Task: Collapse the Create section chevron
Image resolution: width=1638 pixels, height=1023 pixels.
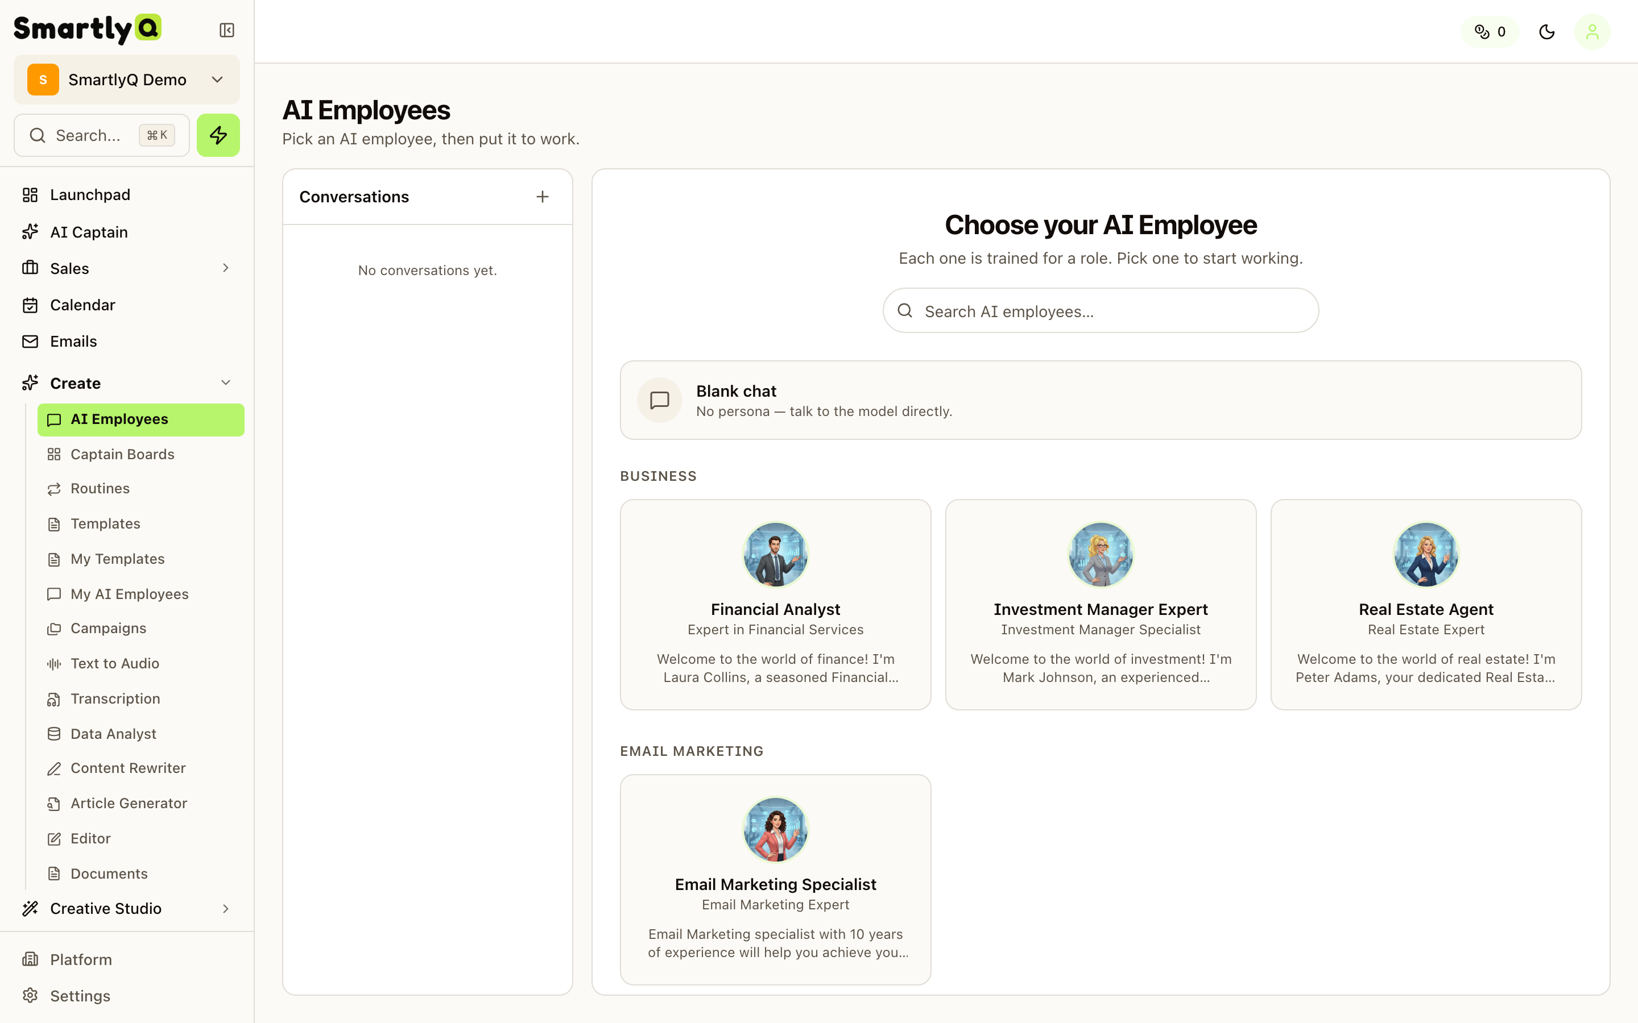Action: click(x=225, y=383)
